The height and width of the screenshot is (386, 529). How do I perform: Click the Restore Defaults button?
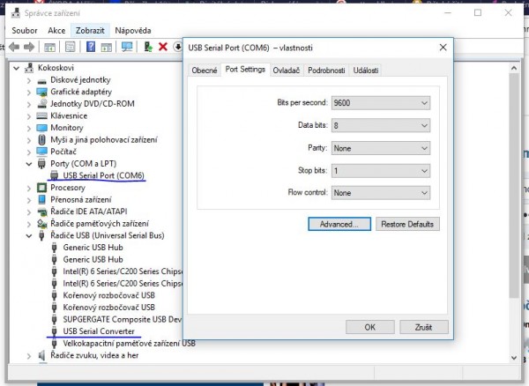pos(406,225)
